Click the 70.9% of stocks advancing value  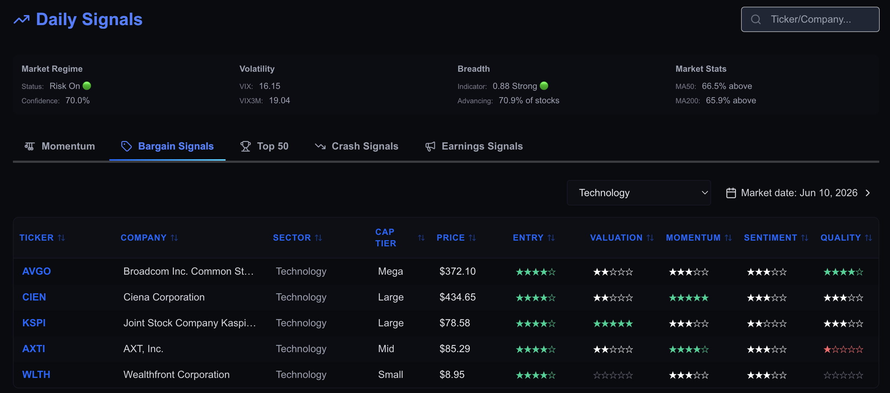pos(529,100)
